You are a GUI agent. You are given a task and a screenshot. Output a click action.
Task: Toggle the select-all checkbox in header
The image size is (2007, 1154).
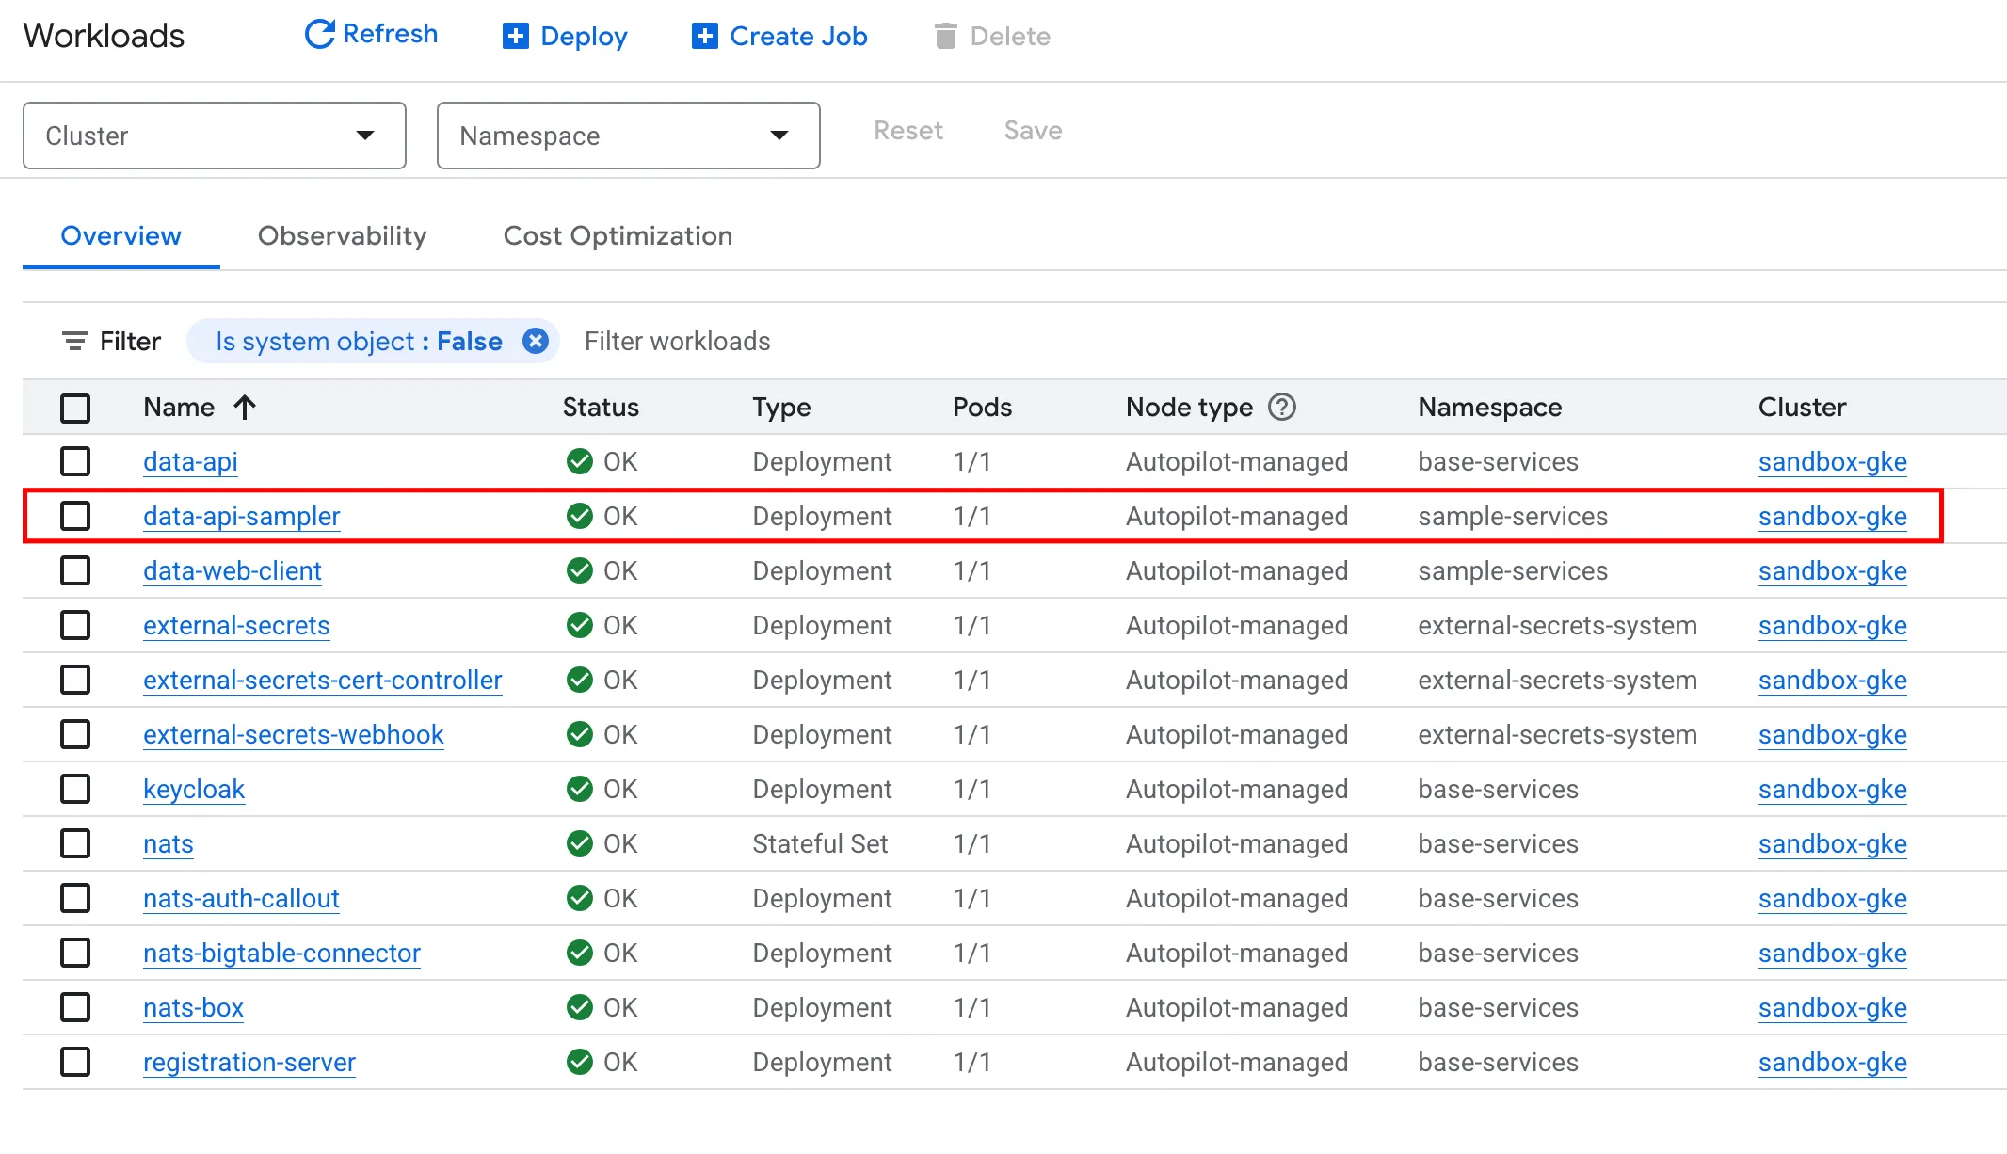[75, 408]
